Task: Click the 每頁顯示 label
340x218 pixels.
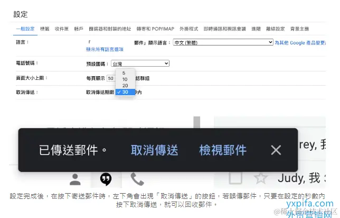Action: [96, 78]
